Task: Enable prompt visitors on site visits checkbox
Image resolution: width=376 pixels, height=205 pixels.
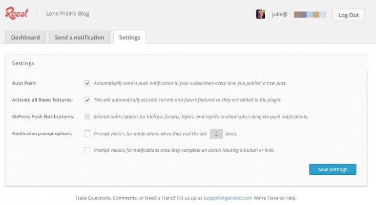Action: point(87,133)
